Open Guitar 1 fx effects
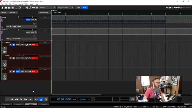This screenshot has height=108, width=192. [x=36, y=20]
